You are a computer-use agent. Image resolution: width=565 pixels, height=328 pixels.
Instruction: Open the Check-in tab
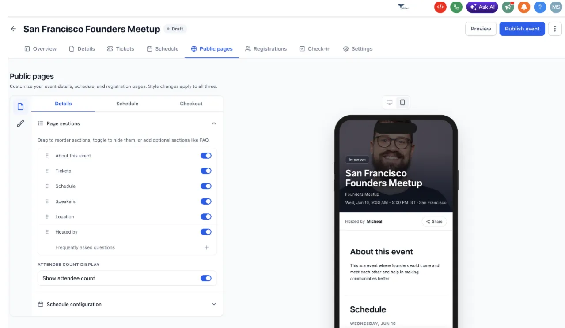click(x=315, y=49)
